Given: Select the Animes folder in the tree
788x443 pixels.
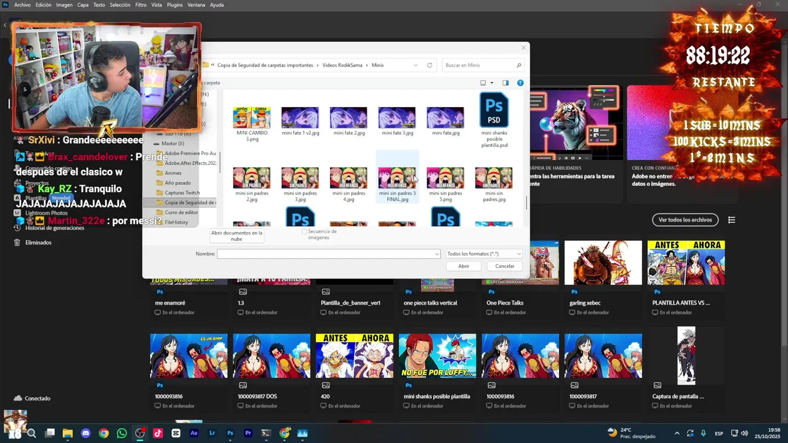Looking at the screenshot, I should pos(173,173).
